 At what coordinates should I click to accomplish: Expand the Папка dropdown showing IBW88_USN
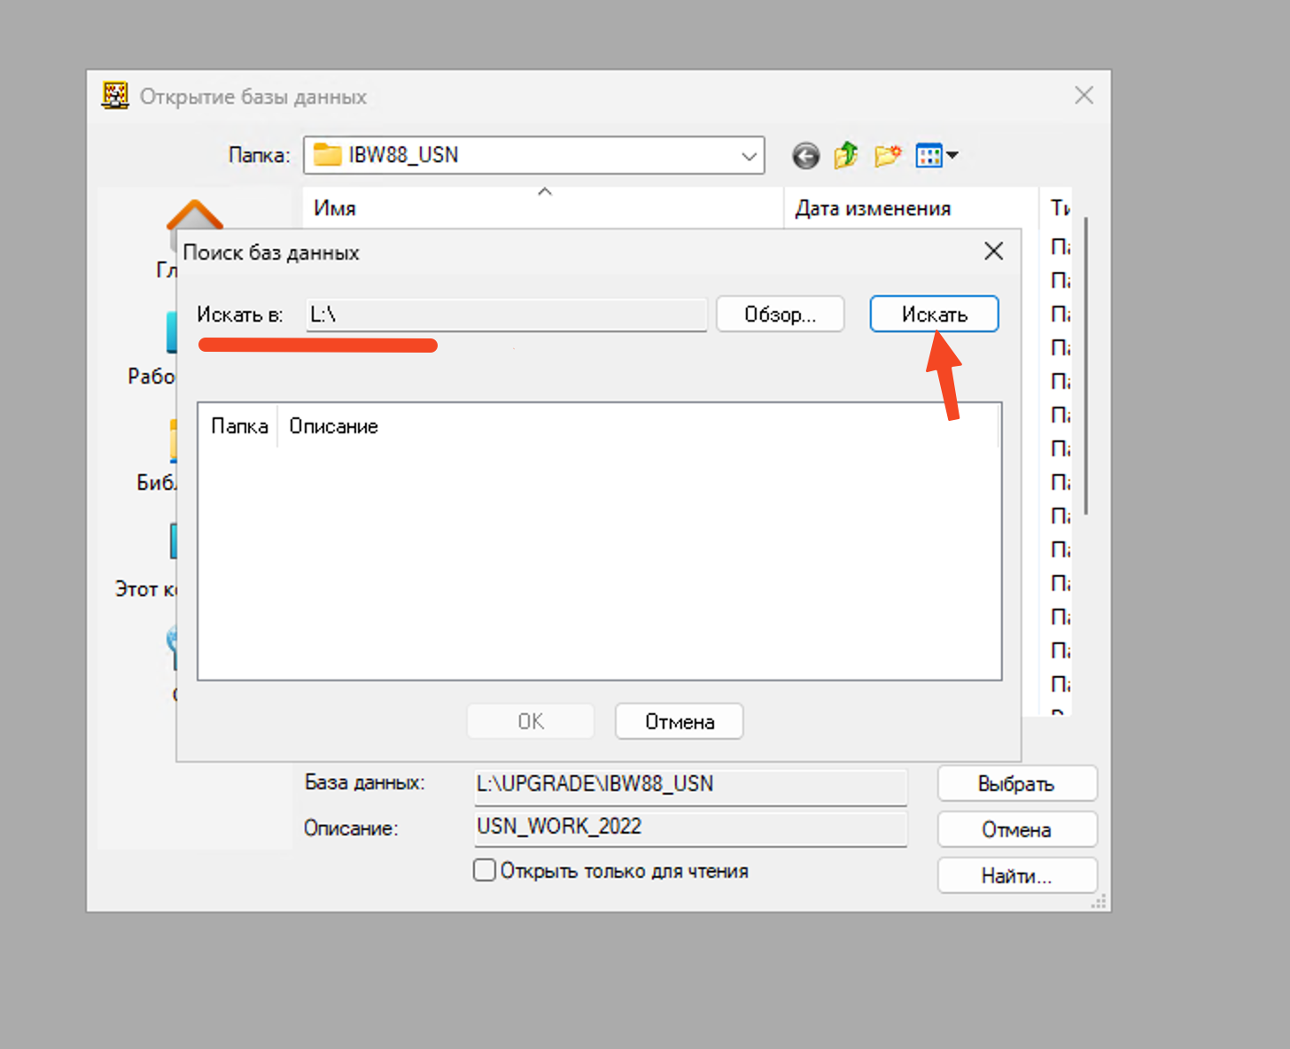749,156
